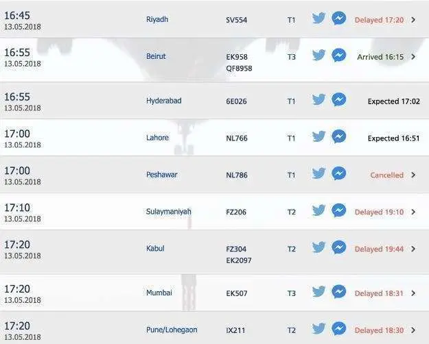Expand Beirut Arrived 16:15 row chevron
Screen dimensions: 429x344
pos(413,57)
